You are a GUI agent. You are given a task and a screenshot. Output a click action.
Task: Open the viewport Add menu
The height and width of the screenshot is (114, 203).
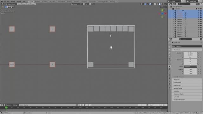tap(28, 4)
